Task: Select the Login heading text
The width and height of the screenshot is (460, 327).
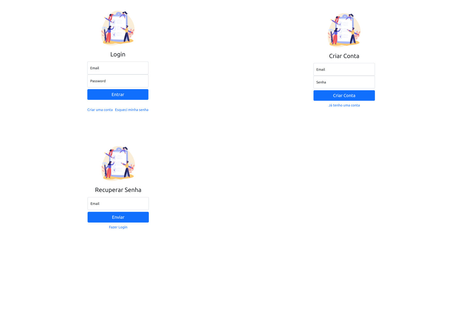Action: [118, 55]
